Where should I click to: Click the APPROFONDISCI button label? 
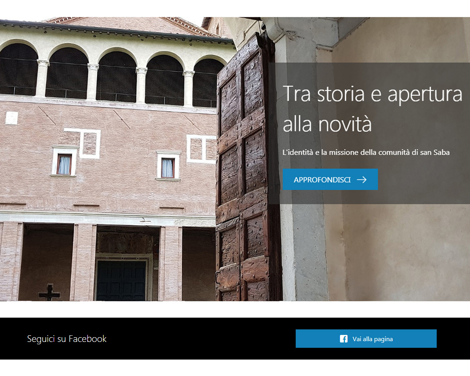(x=322, y=180)
